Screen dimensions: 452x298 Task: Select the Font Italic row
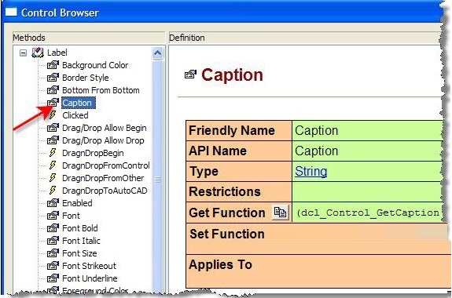click(x=81, y=241)
